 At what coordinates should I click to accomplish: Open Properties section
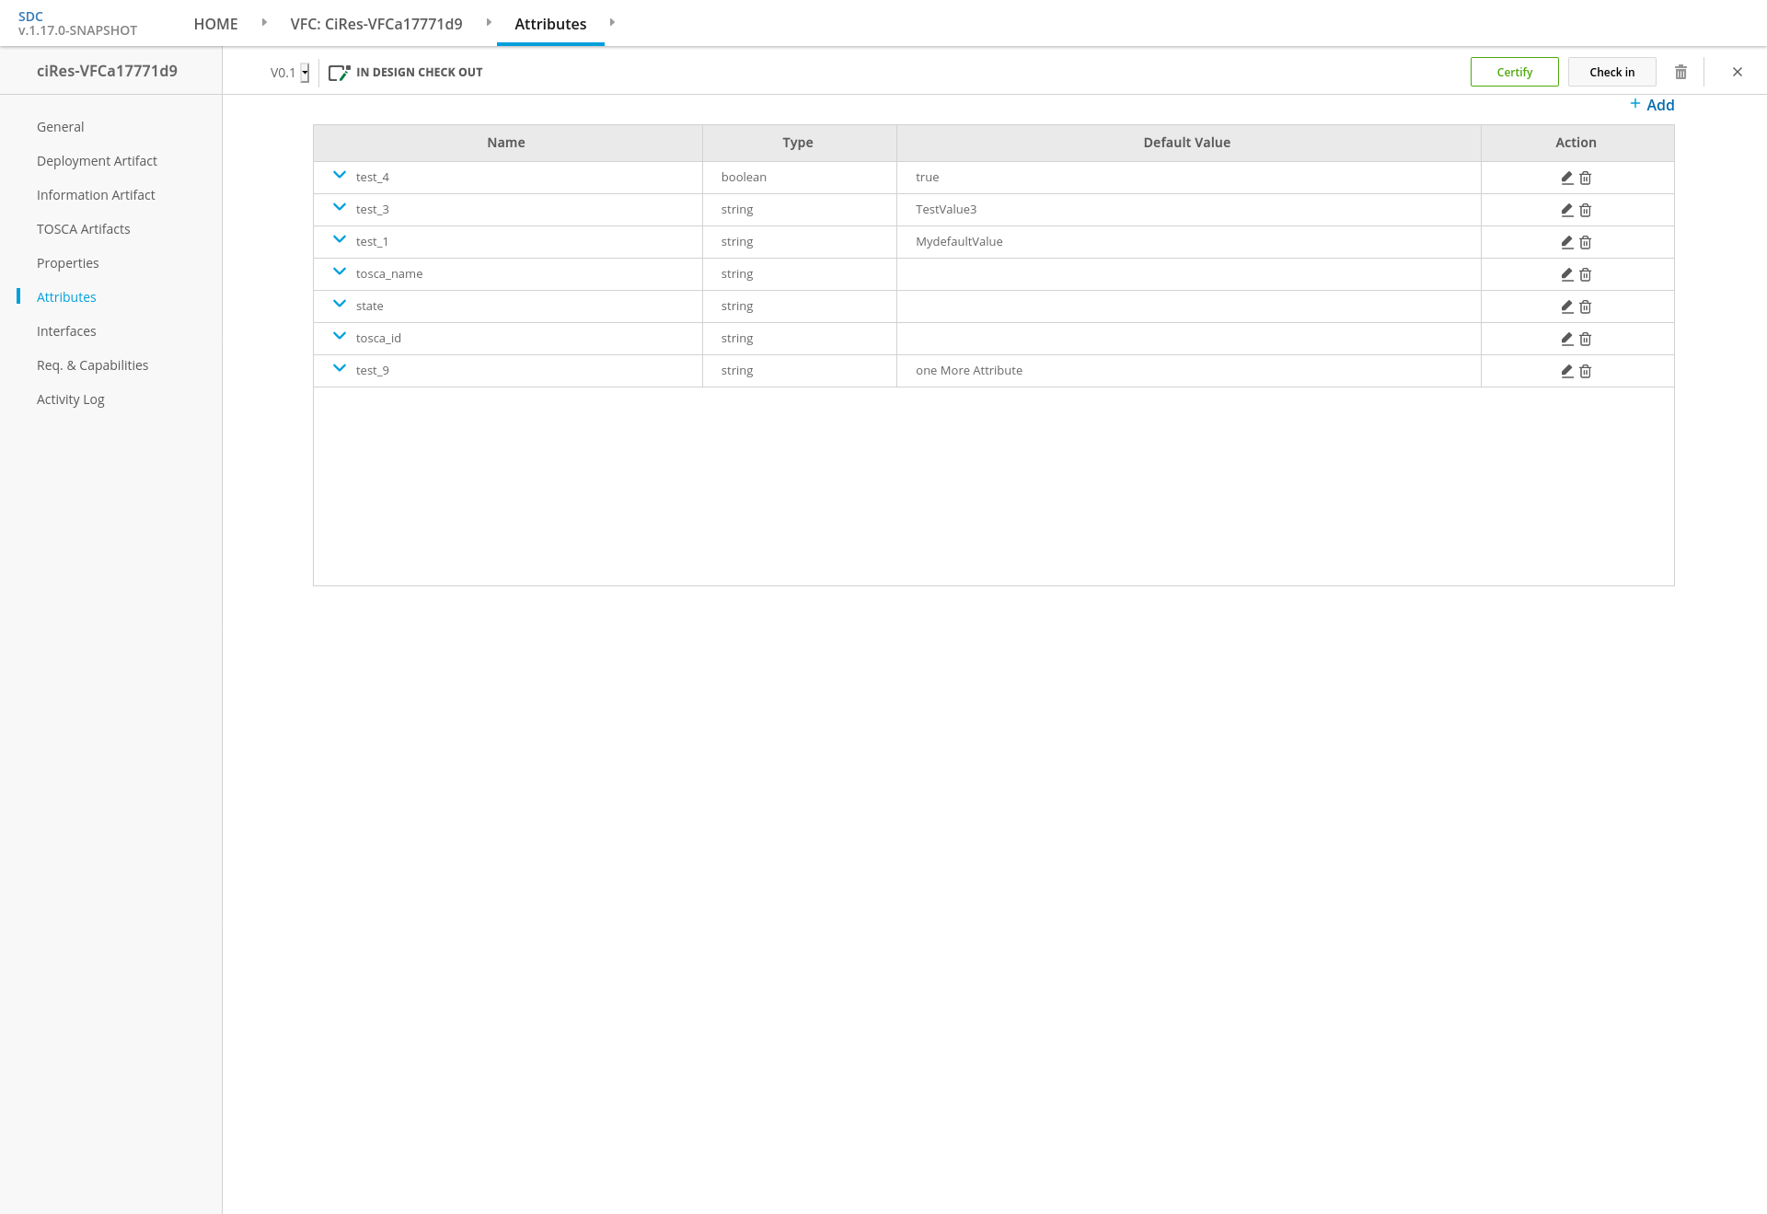point(67,263)
